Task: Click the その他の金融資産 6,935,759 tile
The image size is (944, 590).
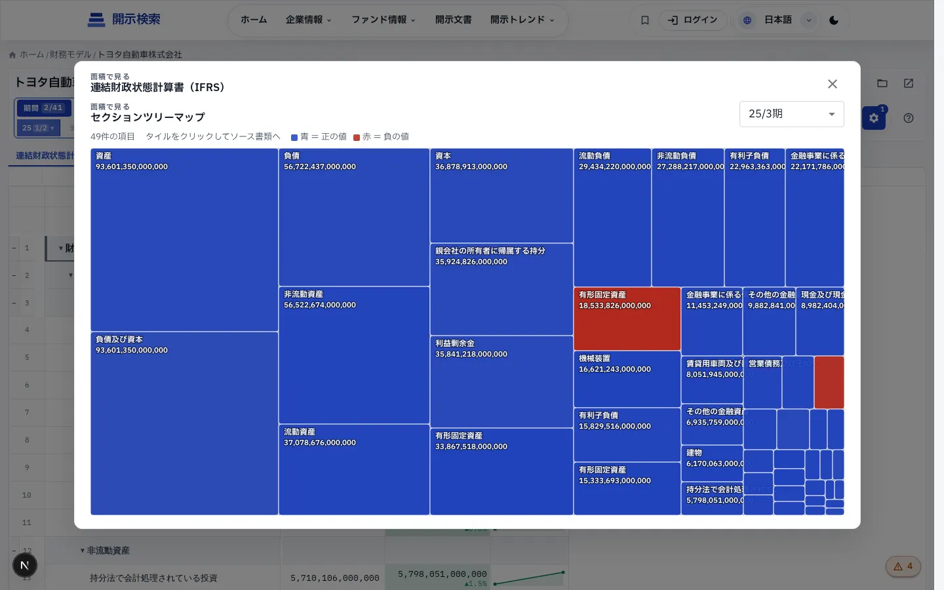Action: click(712, 424)
